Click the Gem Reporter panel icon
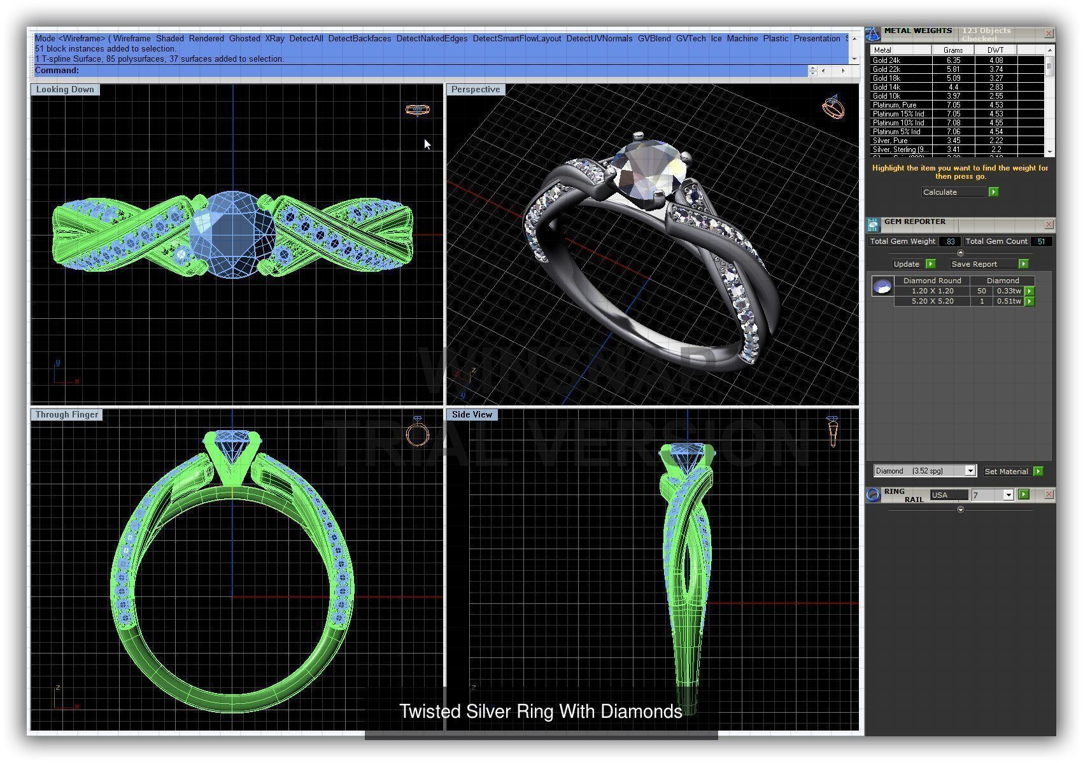The height and width of the screenshot is (763, 1083). 873,224
